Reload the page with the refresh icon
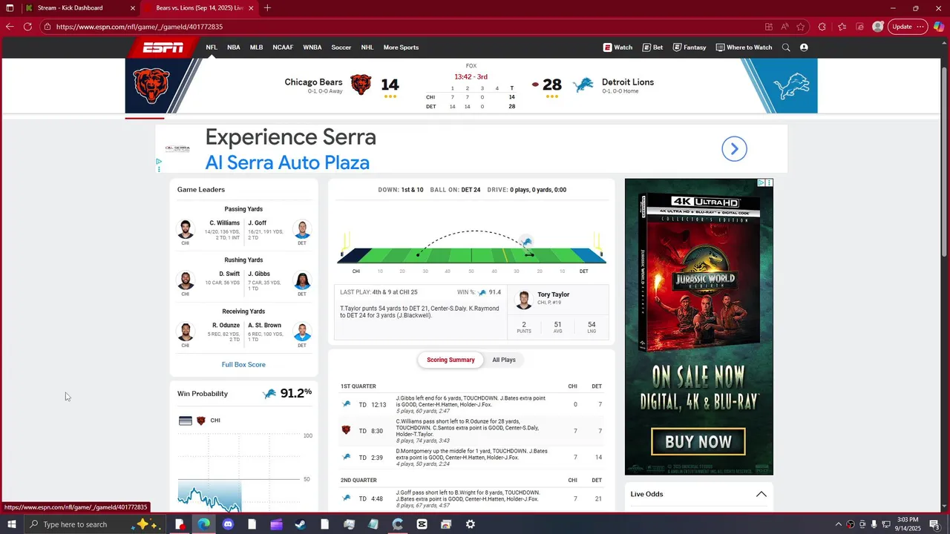This screenshot has width=950, height=534. pyautogui.click(x=27, y=27)
